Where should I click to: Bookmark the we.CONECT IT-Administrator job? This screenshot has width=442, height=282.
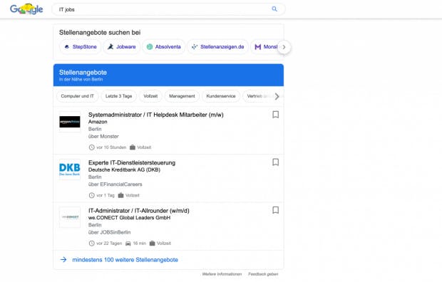(276, 210)
